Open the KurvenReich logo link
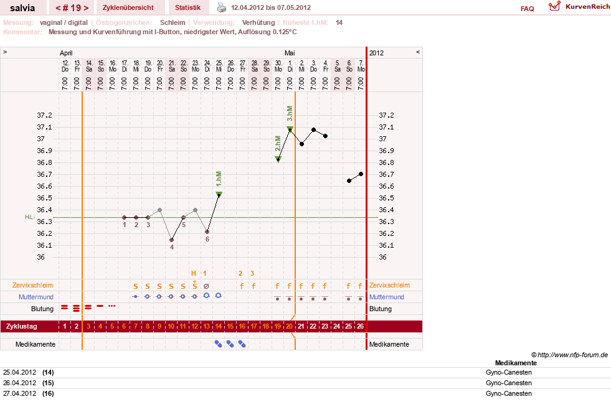This screenshot has height=412, width=611. 579,7
